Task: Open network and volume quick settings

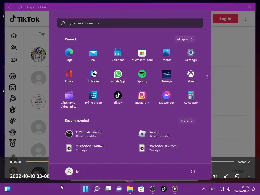Action: 225,189
